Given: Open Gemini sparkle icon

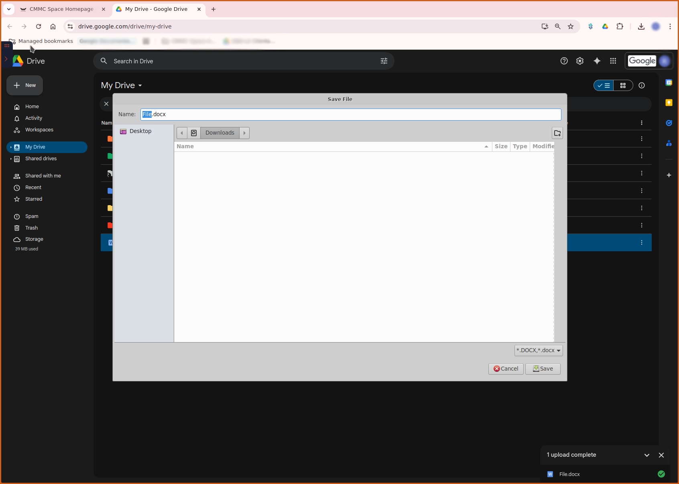Looking at the screenshot, I should (x=597, y=61).
